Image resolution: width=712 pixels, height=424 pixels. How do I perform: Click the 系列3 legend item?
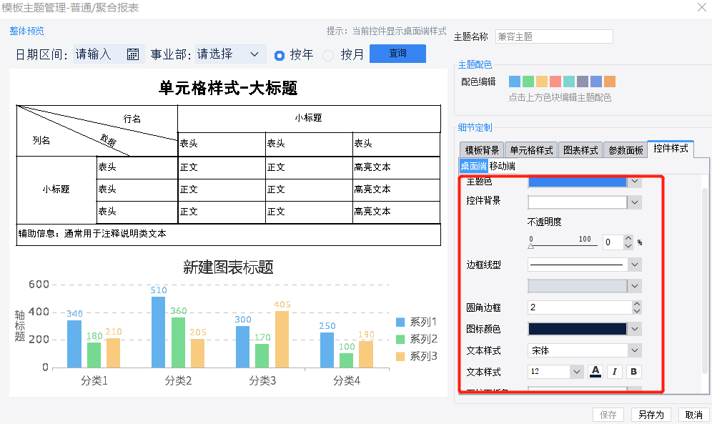pyautogui.click(x=416, y=356)
